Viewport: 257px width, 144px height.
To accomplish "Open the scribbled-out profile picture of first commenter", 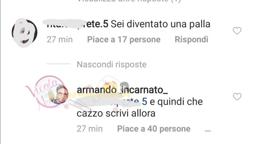I will click(x=24, y=32).
